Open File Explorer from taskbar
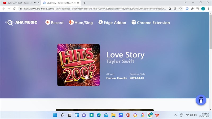The height and width of the screenshot is (119, 212). [x=113, y=115]
